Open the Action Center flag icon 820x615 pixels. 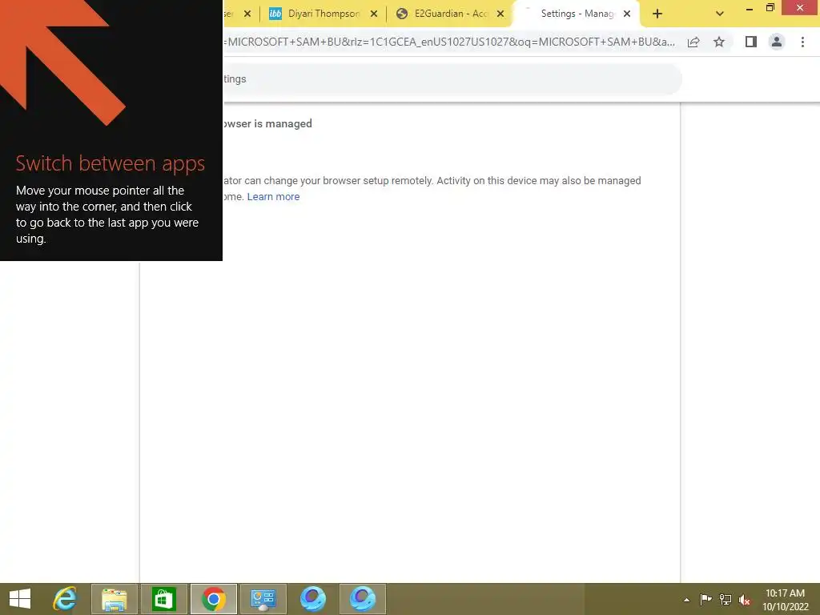pyautogui.click(x=705, y=599)
